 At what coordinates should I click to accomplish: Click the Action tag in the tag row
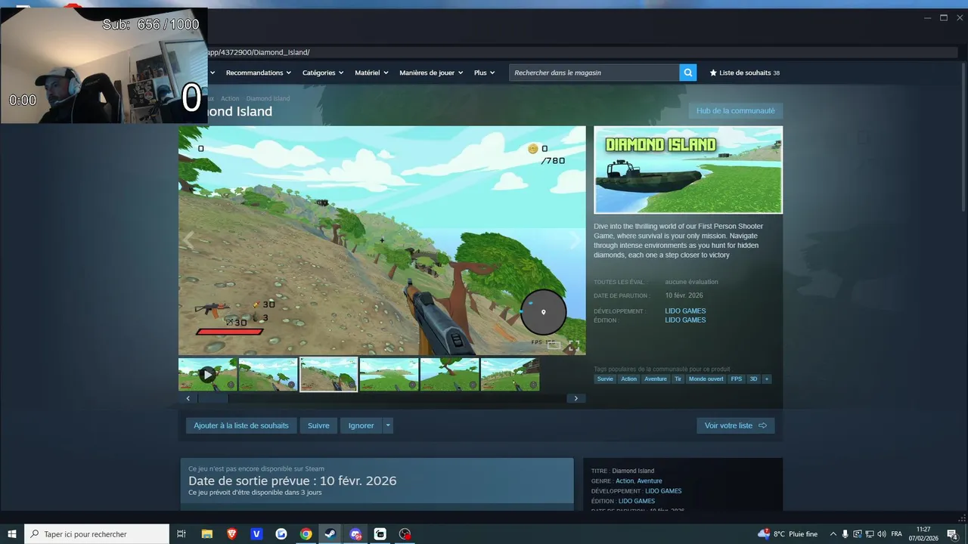coord(629,379)
